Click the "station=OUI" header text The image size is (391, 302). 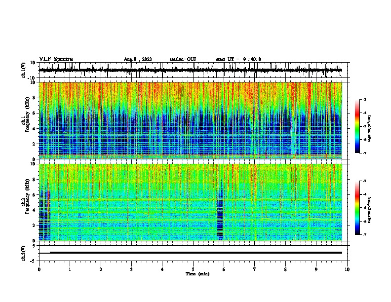coord(183,59)
